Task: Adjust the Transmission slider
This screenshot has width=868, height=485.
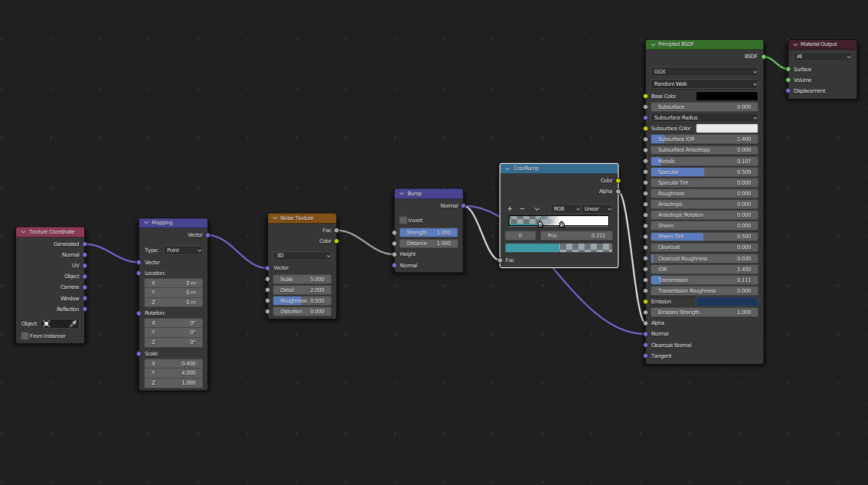Action: click(x=704, y=280)
